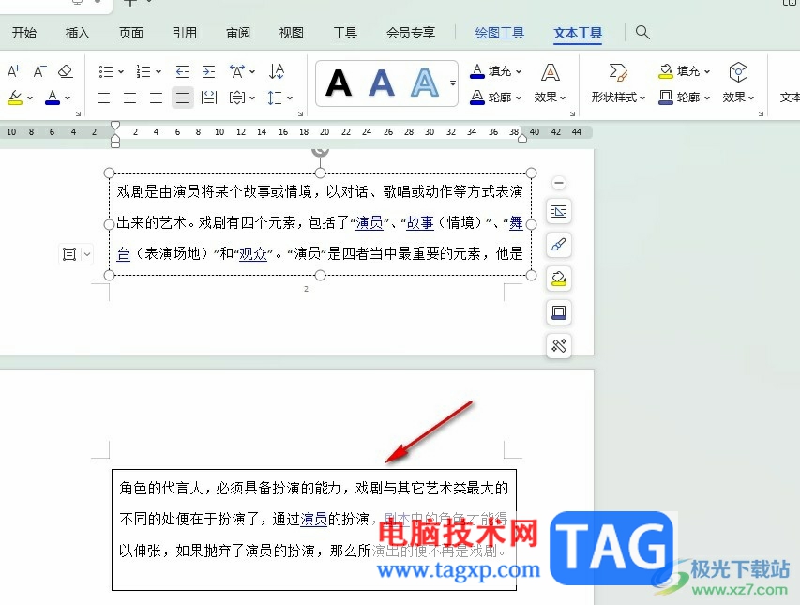800x605 pixels.
Task: Increase font size with A+ icon
Action: (x=14, y=71)
